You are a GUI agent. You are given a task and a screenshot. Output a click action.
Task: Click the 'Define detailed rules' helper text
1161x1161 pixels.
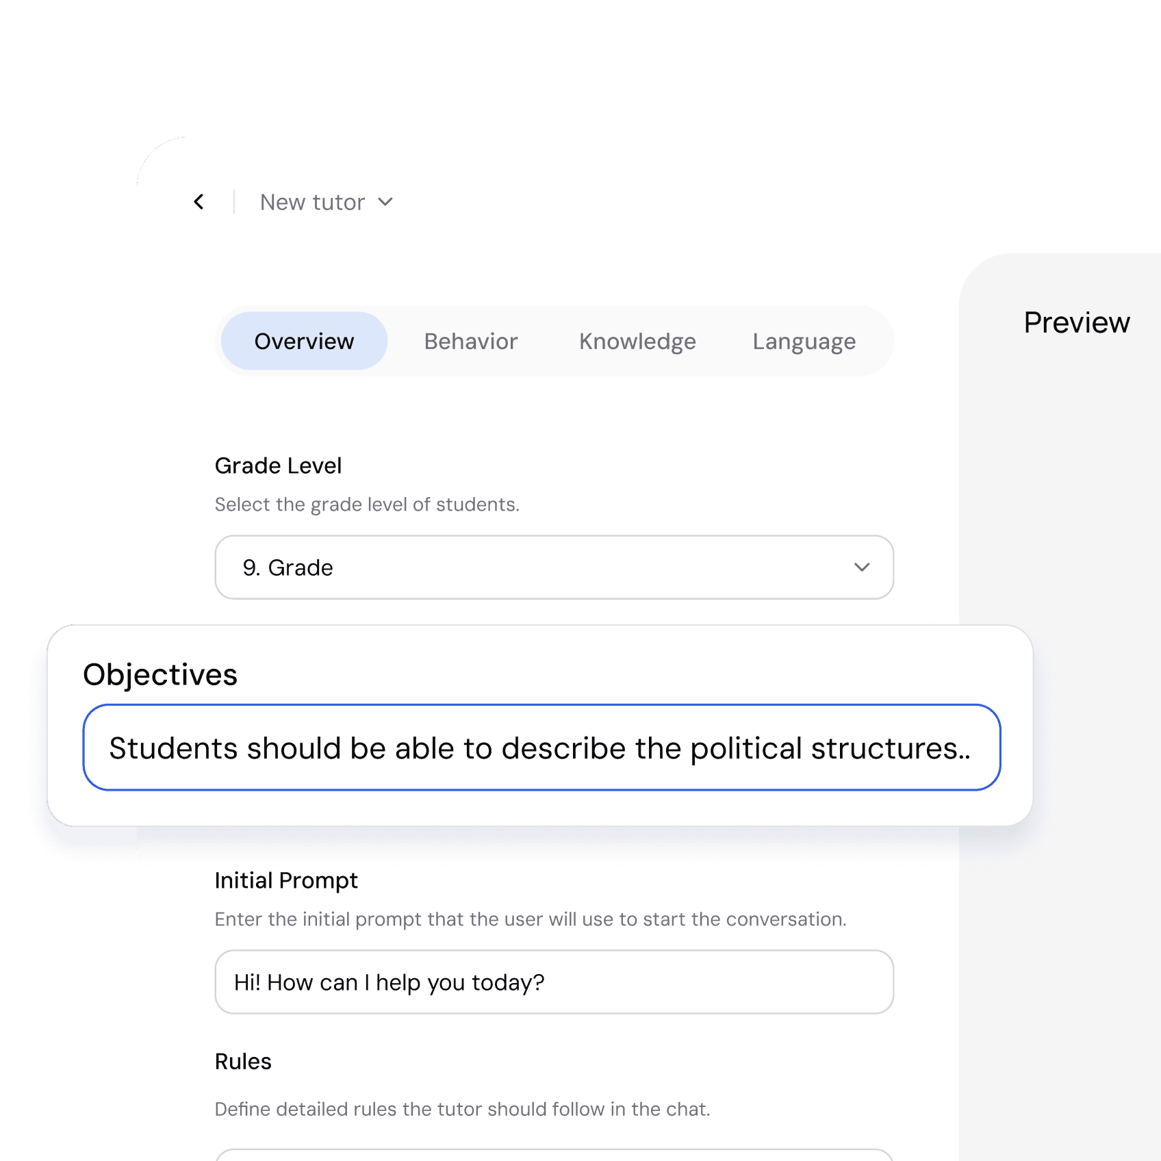(462, 1109)
